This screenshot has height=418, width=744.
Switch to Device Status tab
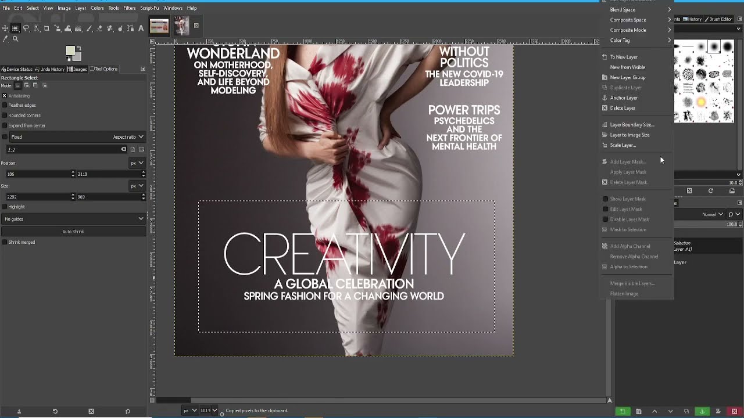click(x=17, y=69)
